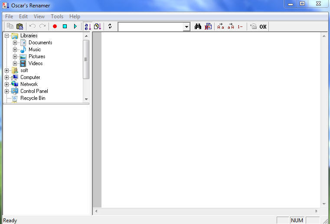Screen dimensions: 330x224
Task: Click the binoculars find icon
Action: 198,26
